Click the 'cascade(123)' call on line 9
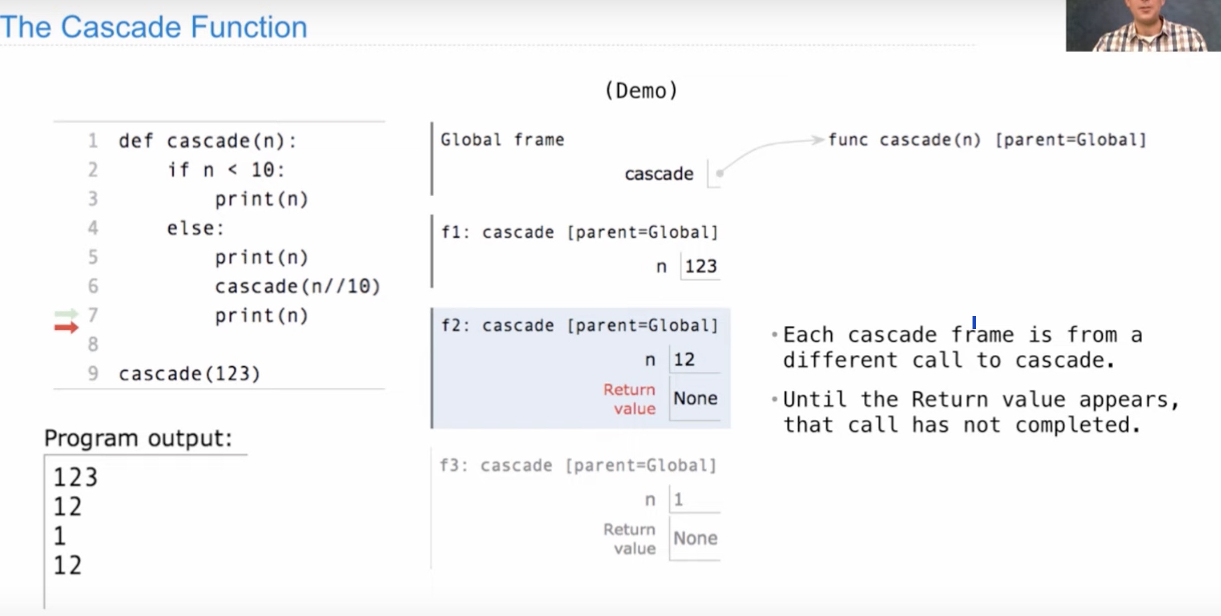This screenshot has width=1221, height=616. 189,374
